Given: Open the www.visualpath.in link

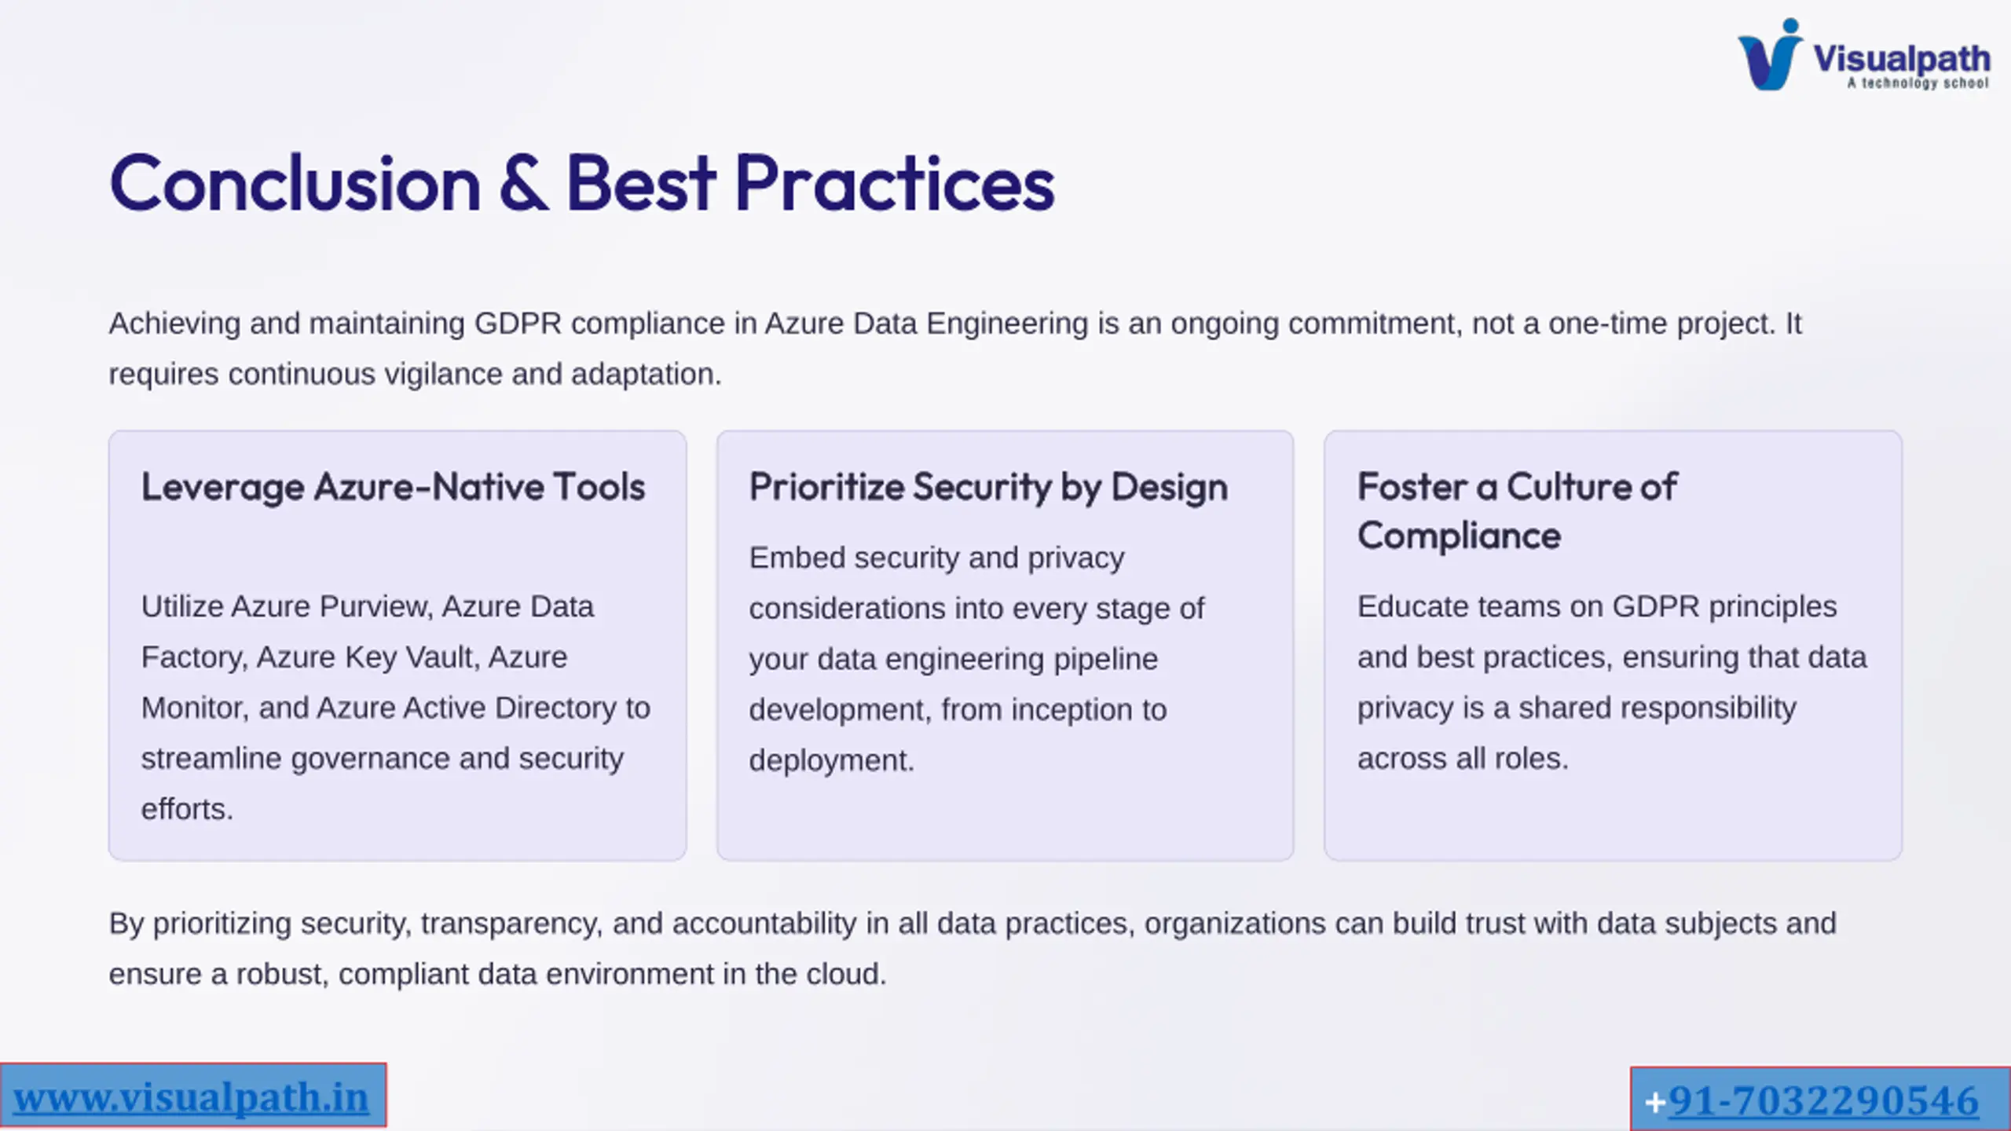Looking at the screenshot, I should [191, 1097].
